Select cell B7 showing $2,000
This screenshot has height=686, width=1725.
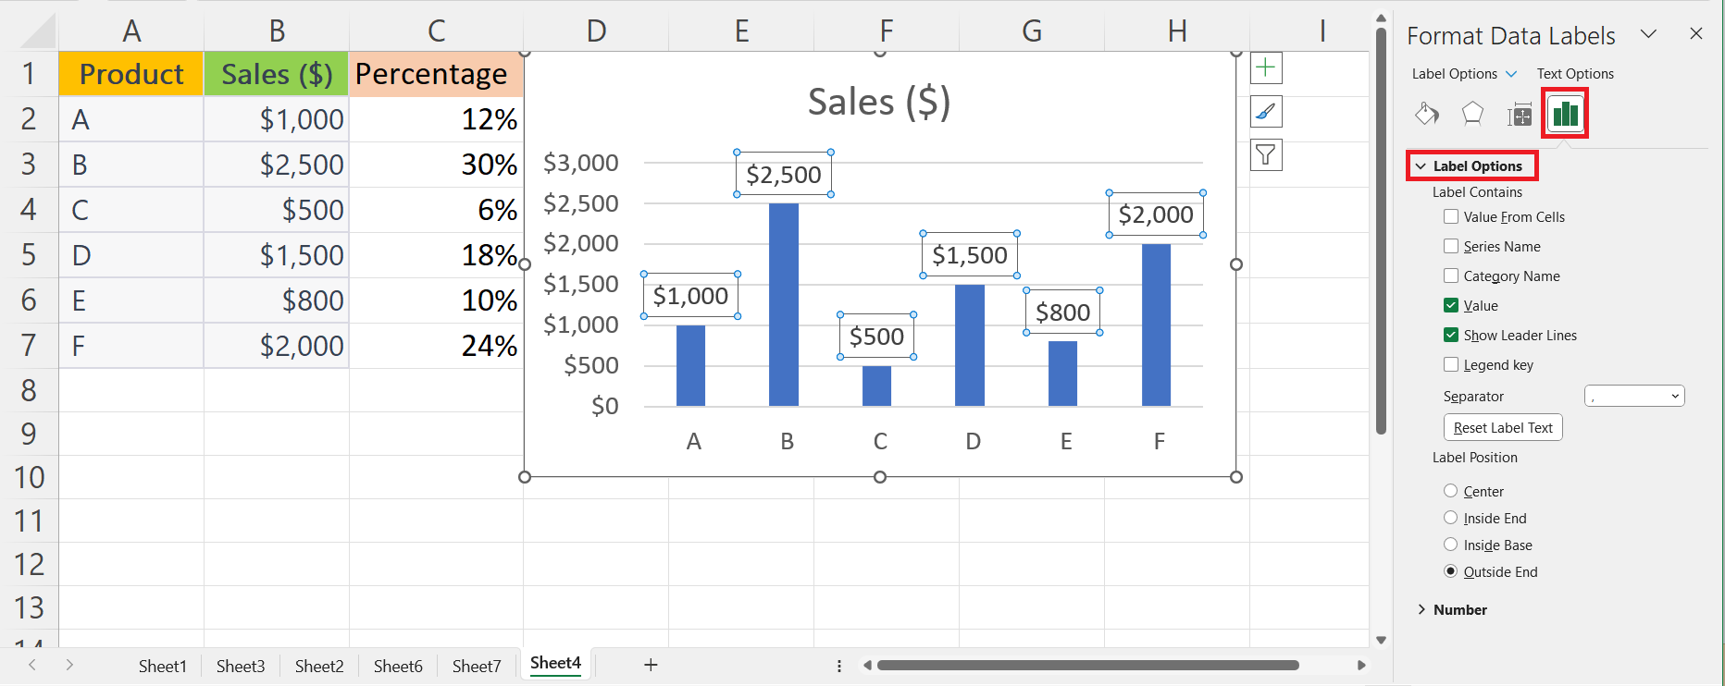pos(277,346)
